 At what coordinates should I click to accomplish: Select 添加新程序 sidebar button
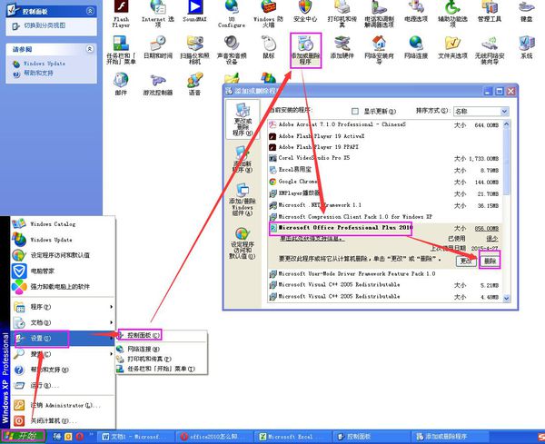tap(243, 160)
